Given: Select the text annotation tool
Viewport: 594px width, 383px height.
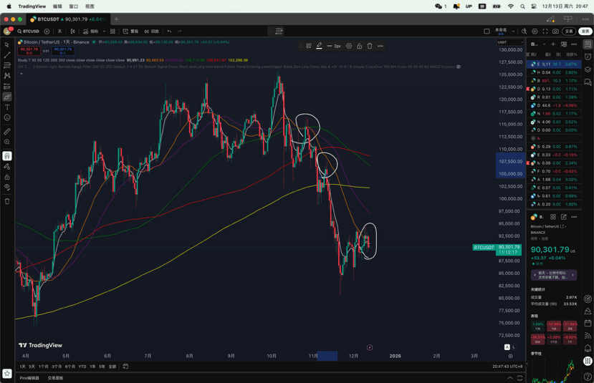Looking at the screenshot, I should (x=7, y=107).
